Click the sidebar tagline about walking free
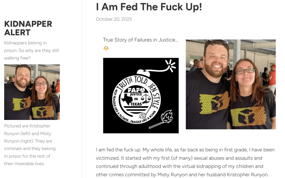Image resolution: width=285 pixels, height=178 pixels. pos(31,50)
